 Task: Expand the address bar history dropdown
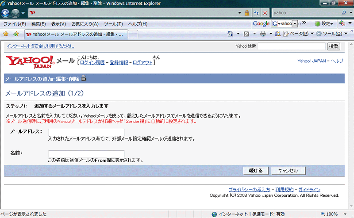tap(239, 13)
